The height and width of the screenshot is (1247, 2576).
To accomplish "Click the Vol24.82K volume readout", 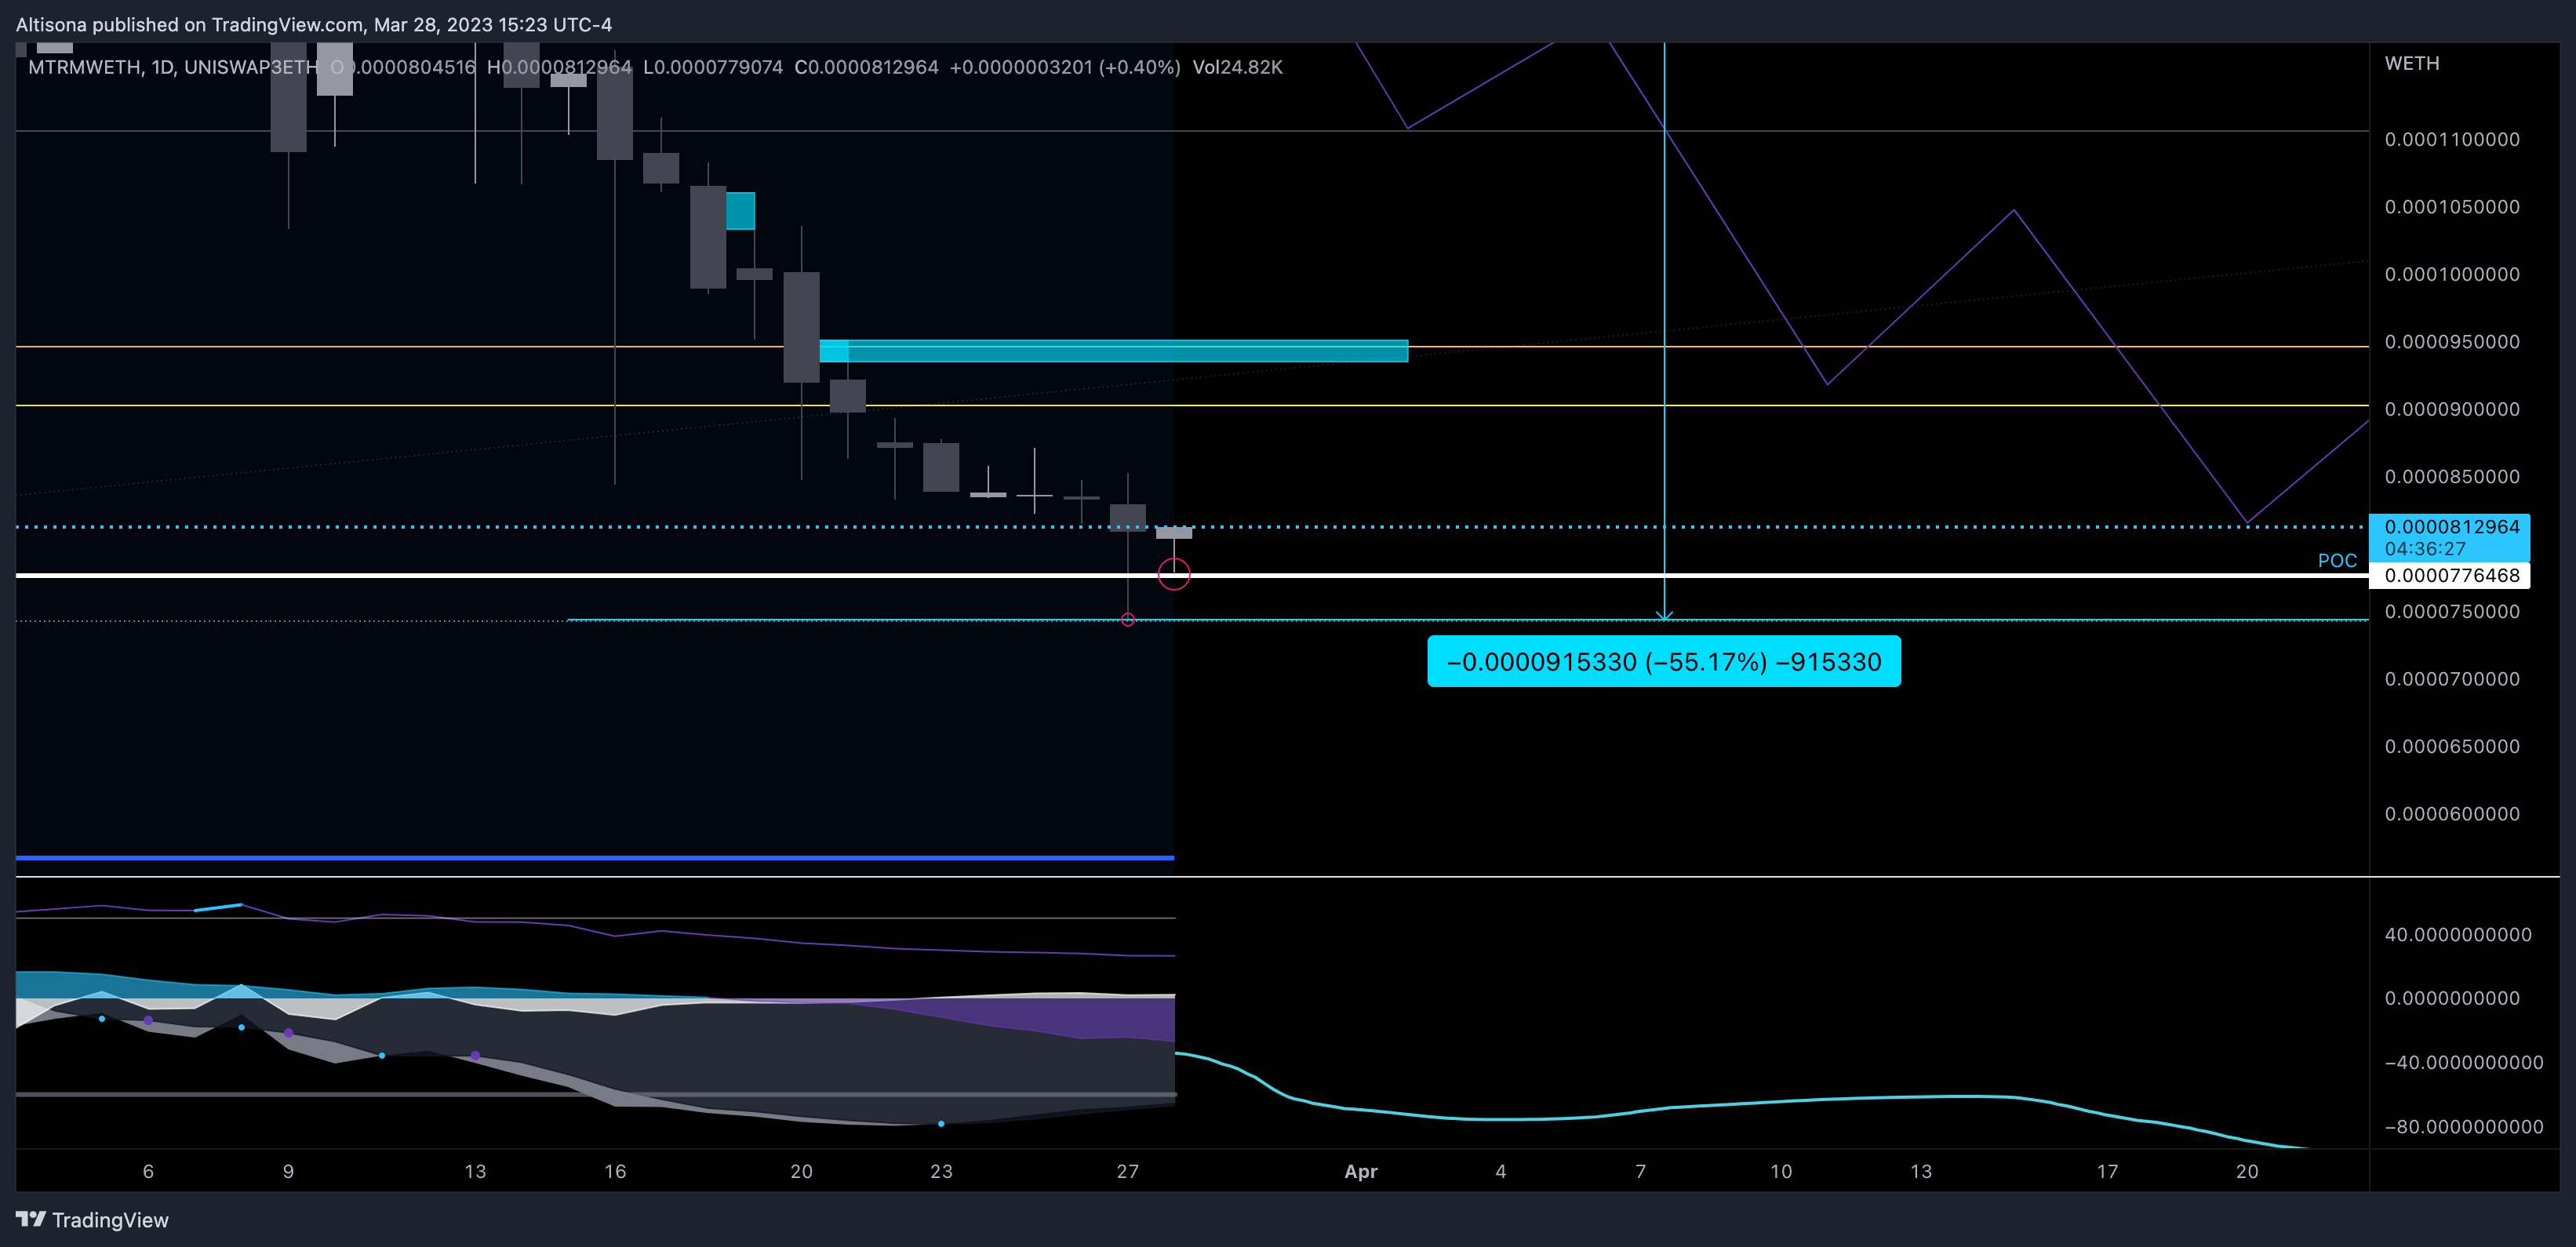I will click(1237, 67).
